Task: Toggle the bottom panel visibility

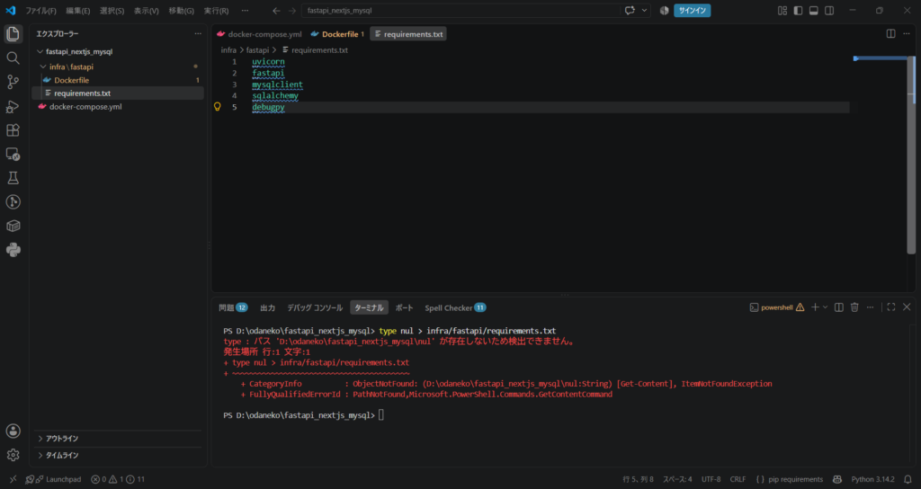Action: (813, 11)
